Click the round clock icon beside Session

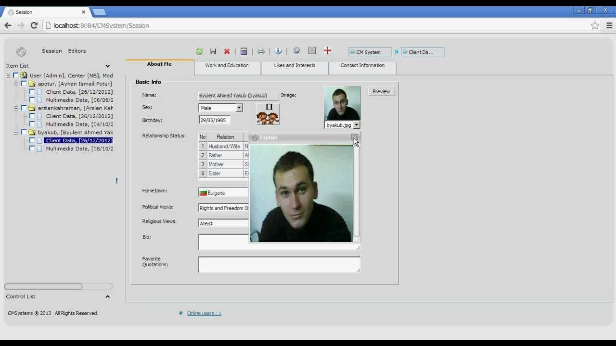pos(21,51)
